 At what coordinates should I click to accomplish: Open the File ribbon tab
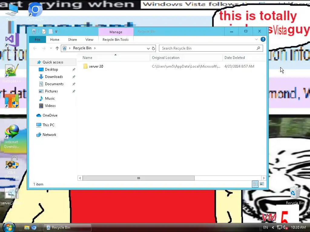[37, 40]
